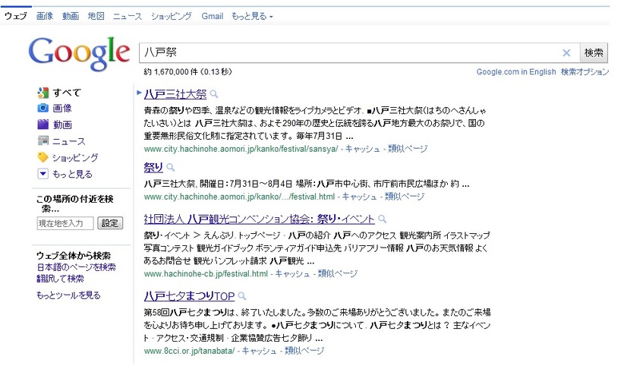Open 類似ページ link for sansya result
Screen dimensions: 627x369
coord(408,149)
